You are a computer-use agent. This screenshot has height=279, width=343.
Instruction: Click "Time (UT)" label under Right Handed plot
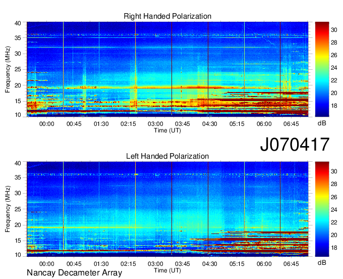pos(167,130)
